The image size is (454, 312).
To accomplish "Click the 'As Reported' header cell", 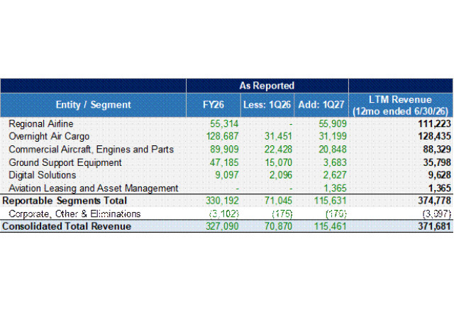I will point(267,86).
